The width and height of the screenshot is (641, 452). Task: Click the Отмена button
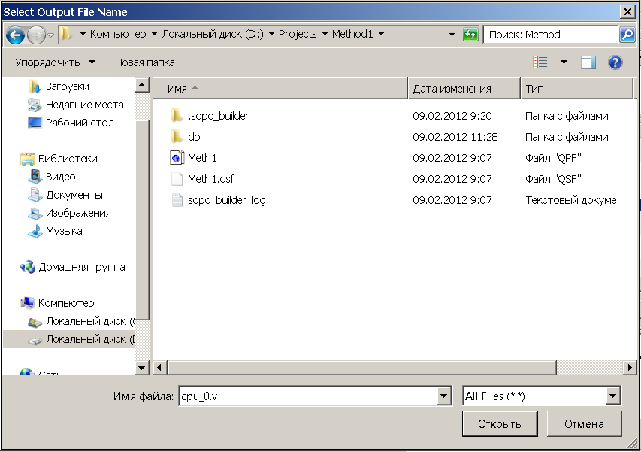point(584,424)
